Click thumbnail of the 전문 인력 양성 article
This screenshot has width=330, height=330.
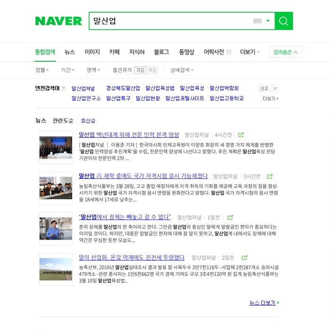pyautogui.click(x=56, y=147)
